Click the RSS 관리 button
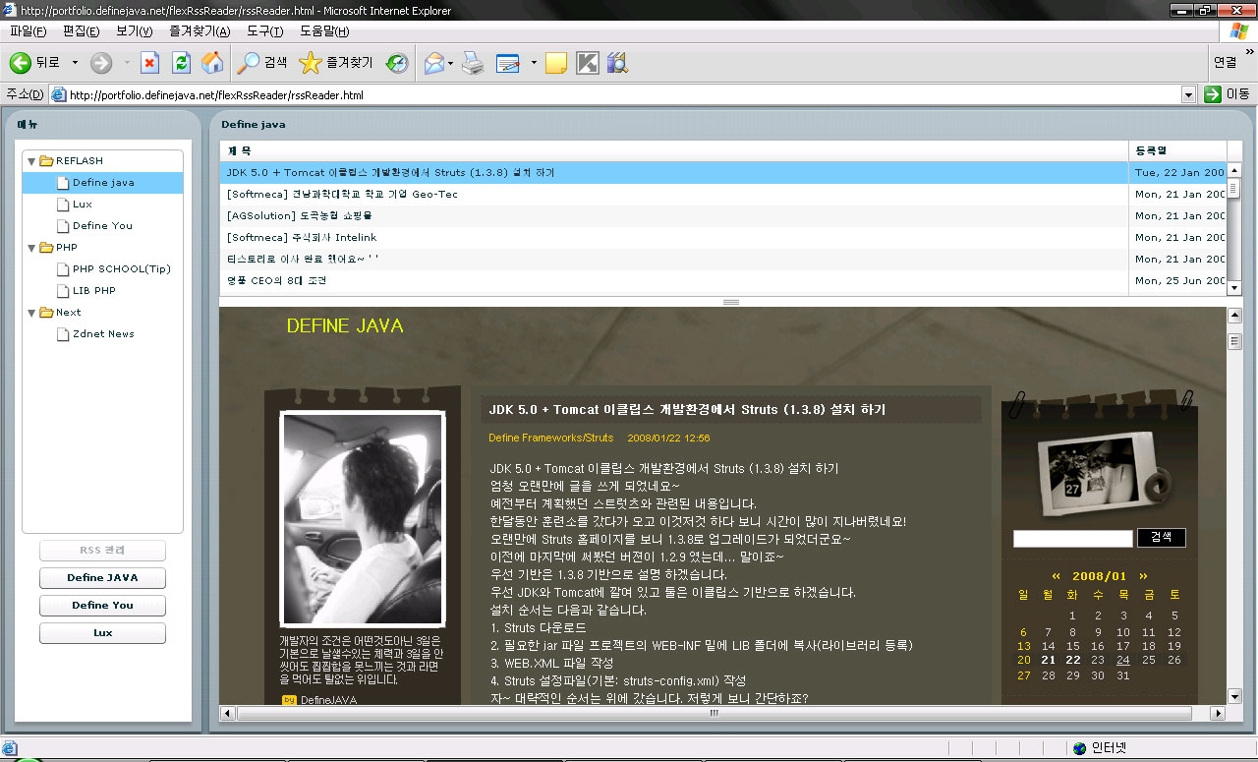 click(102, 551)
